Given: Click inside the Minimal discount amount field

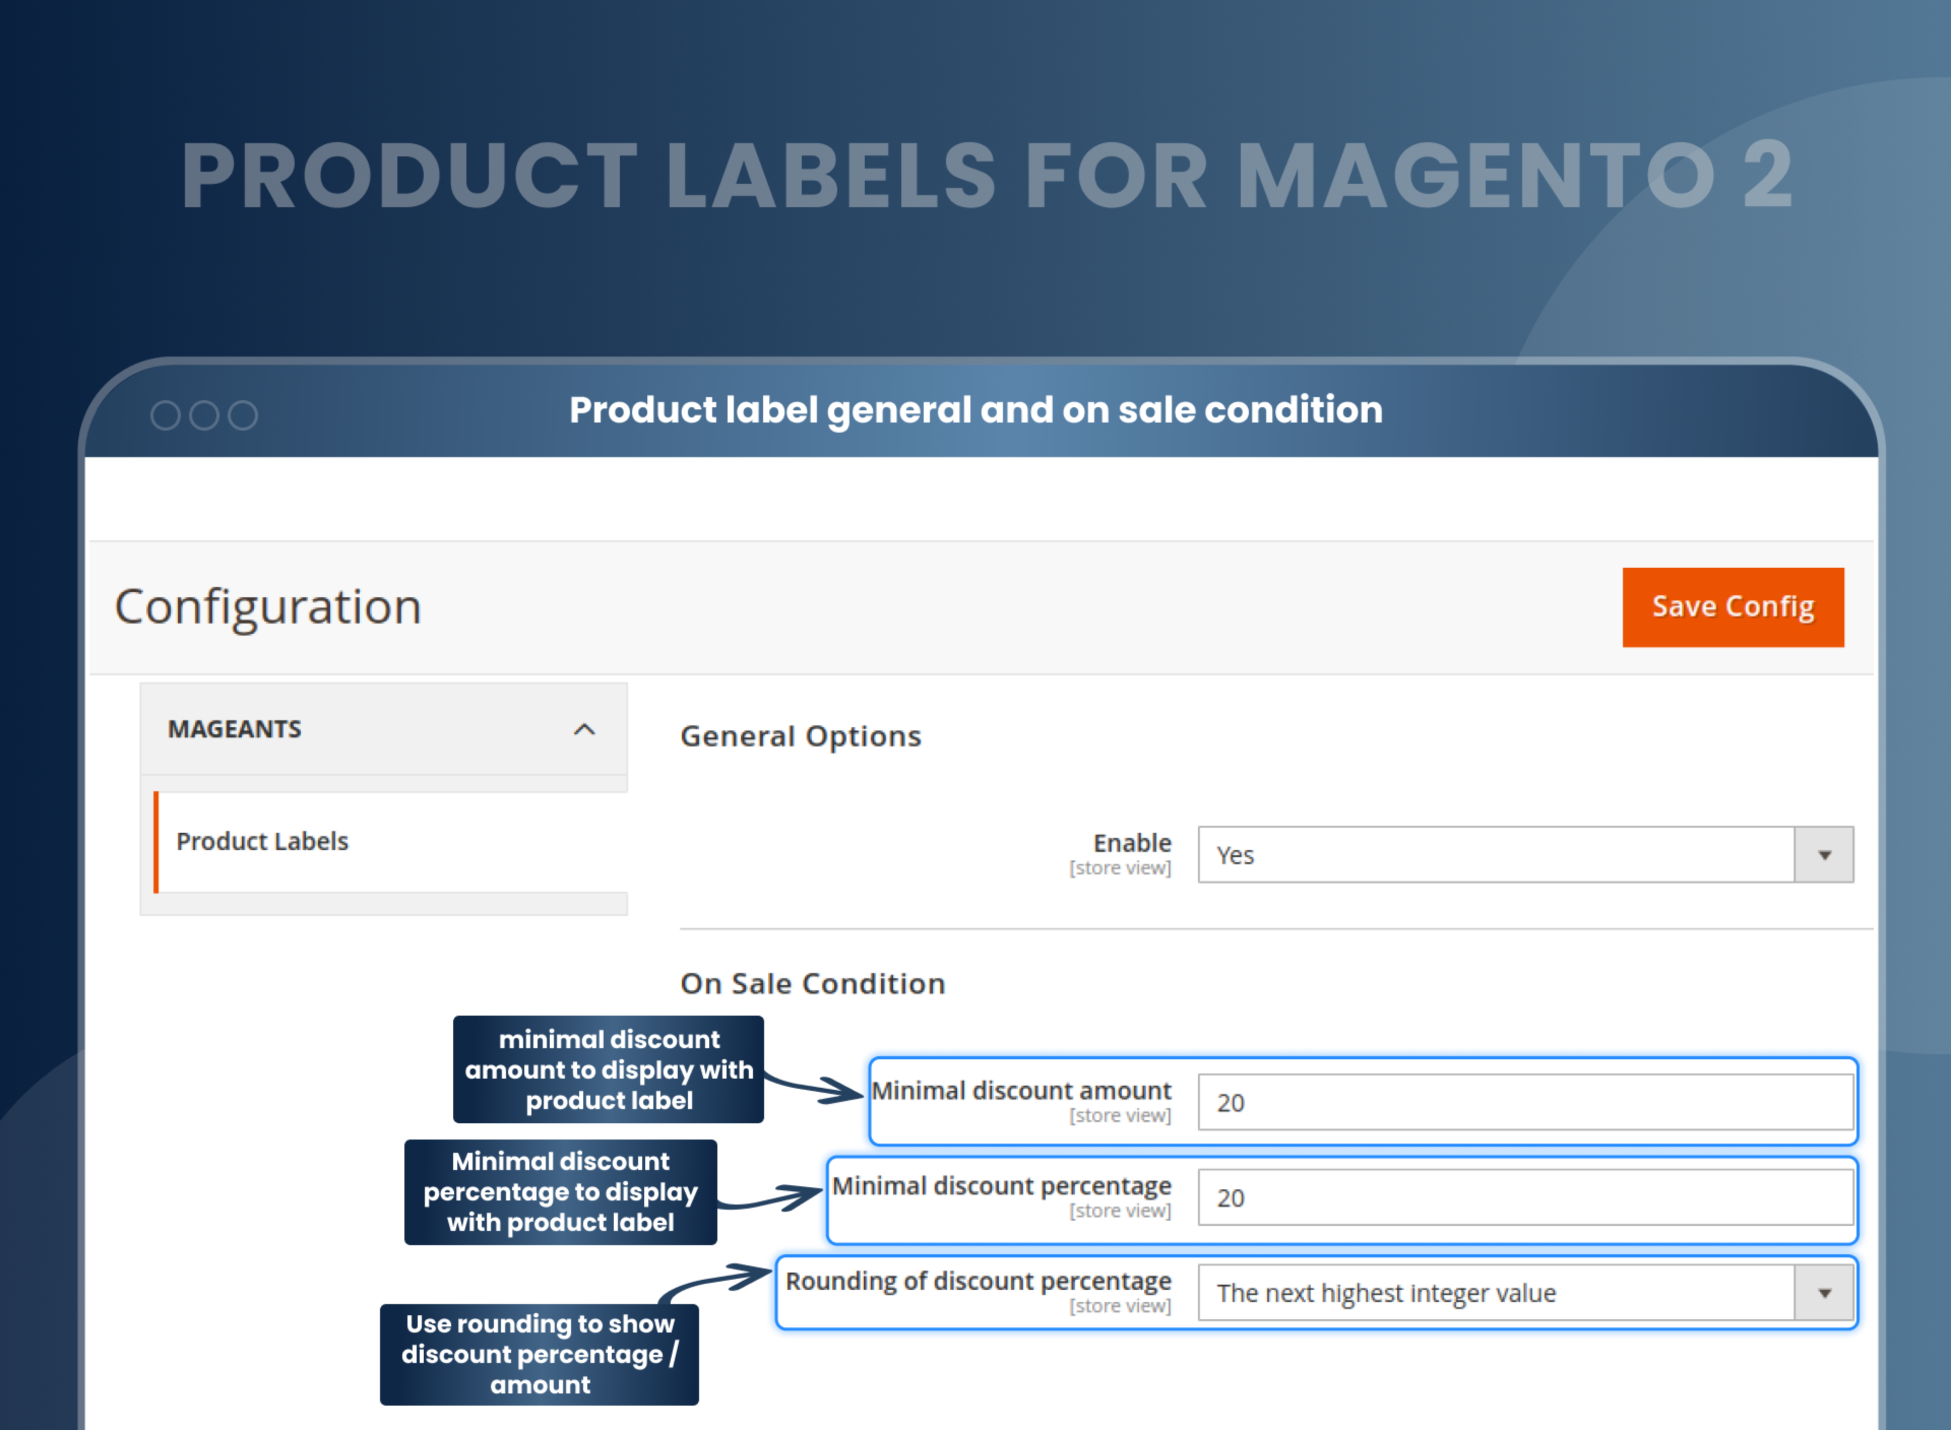Looking at the screenshot, I should click(x=1524, y=1102).
